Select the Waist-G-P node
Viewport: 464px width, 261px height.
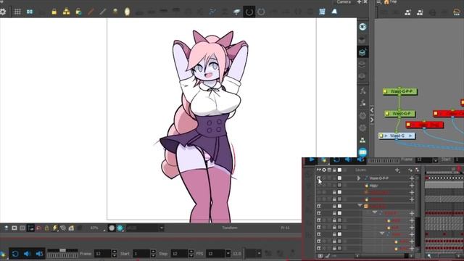(x=399, y=114)
